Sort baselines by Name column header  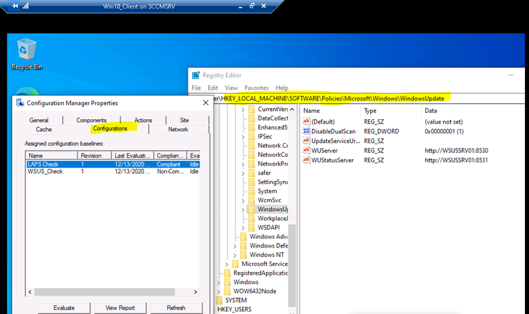pos(52,156)
